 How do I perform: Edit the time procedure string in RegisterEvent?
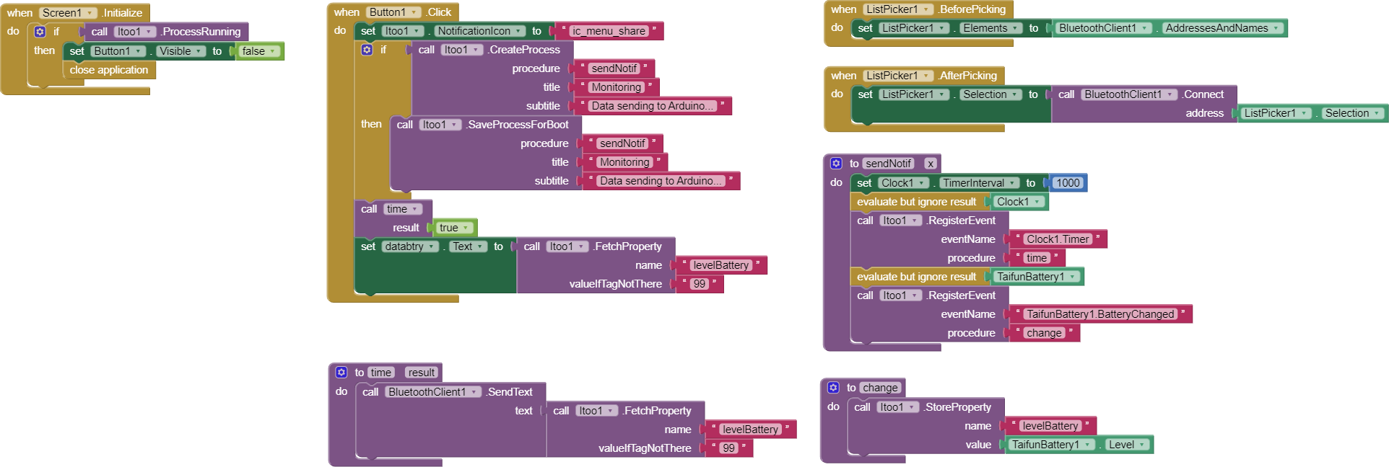click(x=1037, y=258)
